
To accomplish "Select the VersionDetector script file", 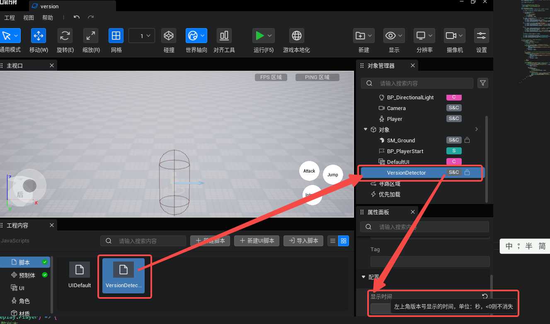I will click(124, 276).
